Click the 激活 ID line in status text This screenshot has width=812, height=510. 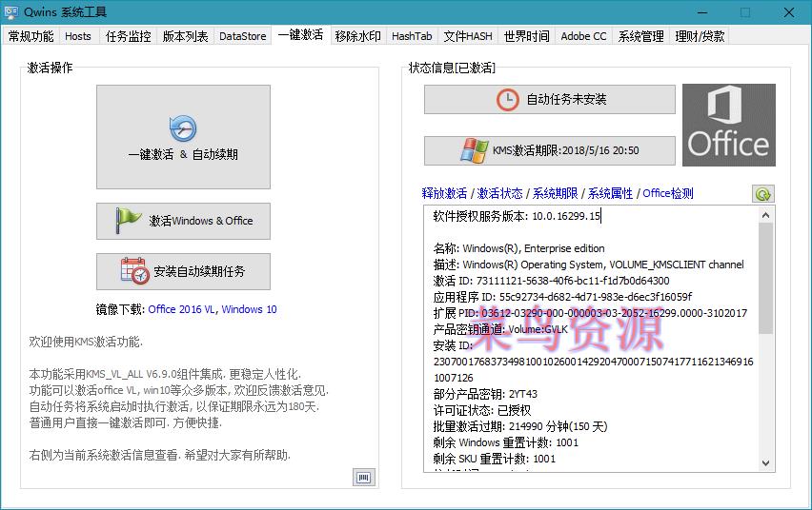(x=551, y=281)
